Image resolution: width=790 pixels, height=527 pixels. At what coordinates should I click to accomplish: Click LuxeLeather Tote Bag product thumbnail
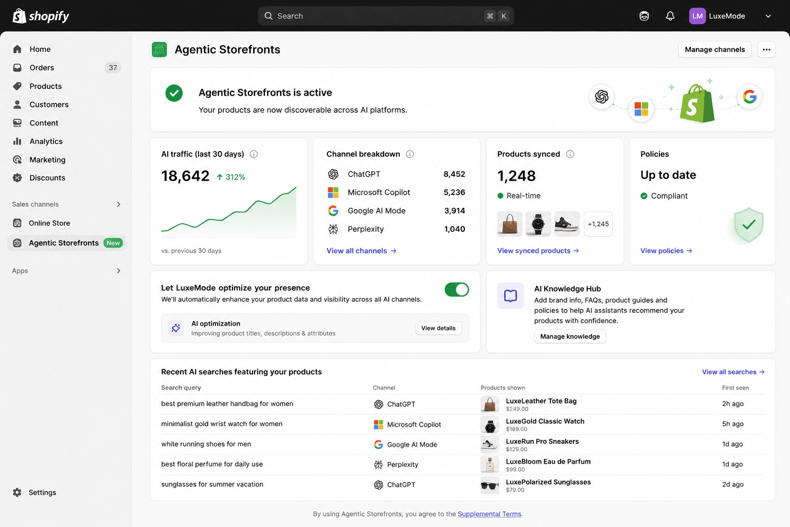click(x=490, y=405)
